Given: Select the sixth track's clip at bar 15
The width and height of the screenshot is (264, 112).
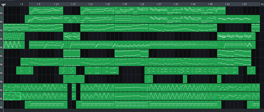Looking at the screenshot, I should 72,53.
